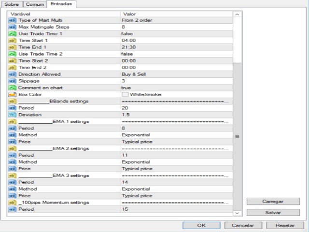Click the boolean icon next to Use Trade Time 1
Image resolution: width=309 pixels, height=232 pixels.
pos(12,34)
